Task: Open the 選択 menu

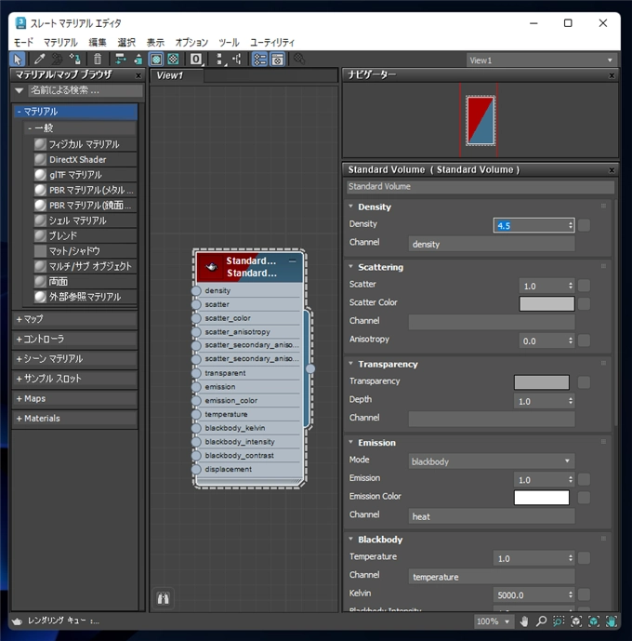Action: [x=126, y=43]
